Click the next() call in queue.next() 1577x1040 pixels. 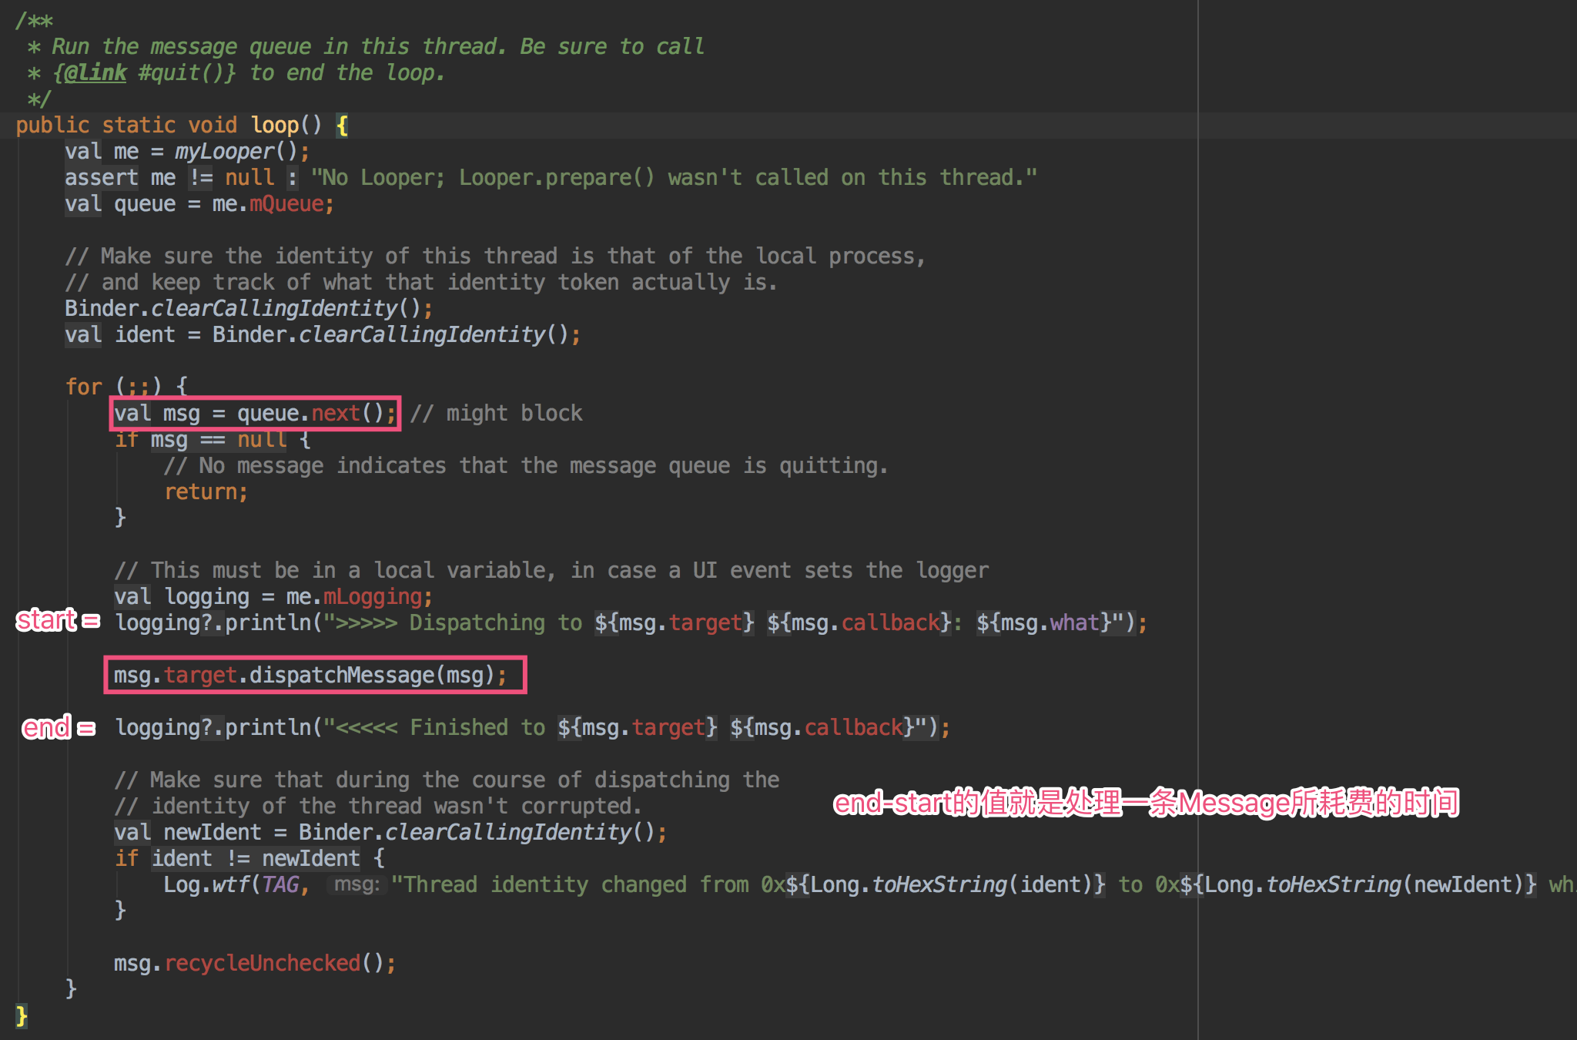(336, 414)
